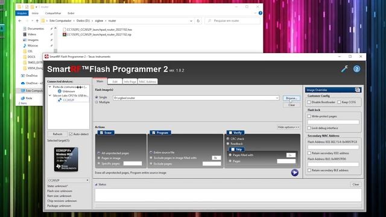
Task: Collapse the Silicon Labs CP210x tree node
Action: 50,95
